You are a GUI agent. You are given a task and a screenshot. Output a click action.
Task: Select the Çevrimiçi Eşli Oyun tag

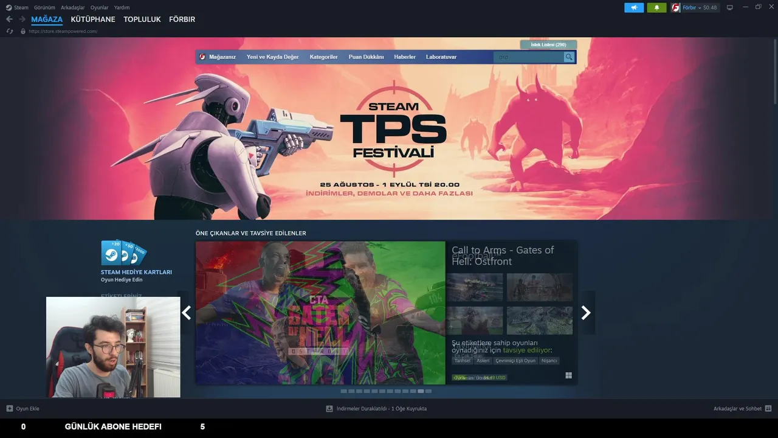tap(515, 361)
